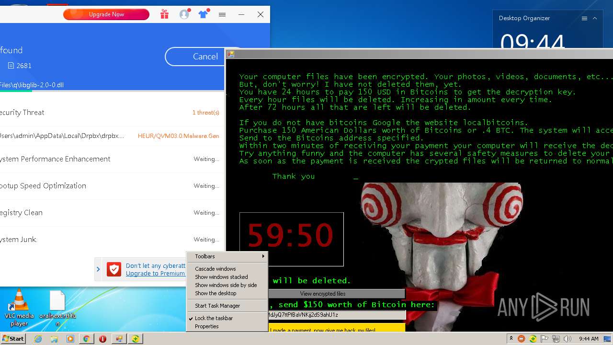Open Action Center flag tray icon

tap(545, 339)
